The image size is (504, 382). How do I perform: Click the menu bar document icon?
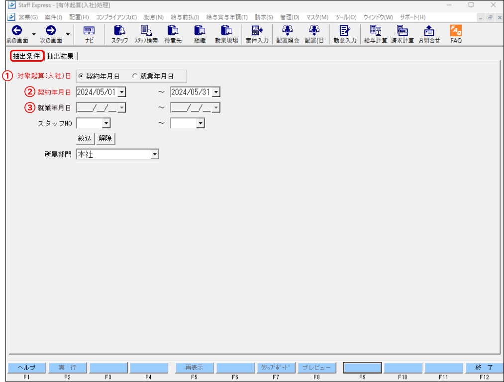coord(11,17)
